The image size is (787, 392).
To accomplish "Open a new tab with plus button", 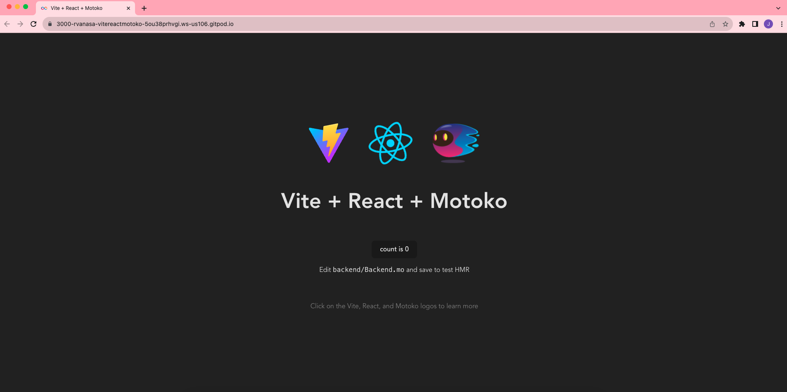I will [144, 8].
